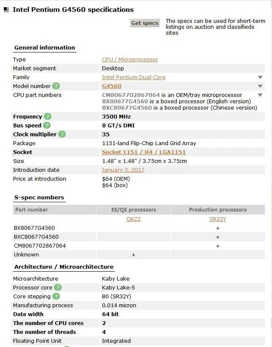Screen dimensions: 272x347
Task: Open the Bus speed help icon
Action: click(x=47, y=126)
